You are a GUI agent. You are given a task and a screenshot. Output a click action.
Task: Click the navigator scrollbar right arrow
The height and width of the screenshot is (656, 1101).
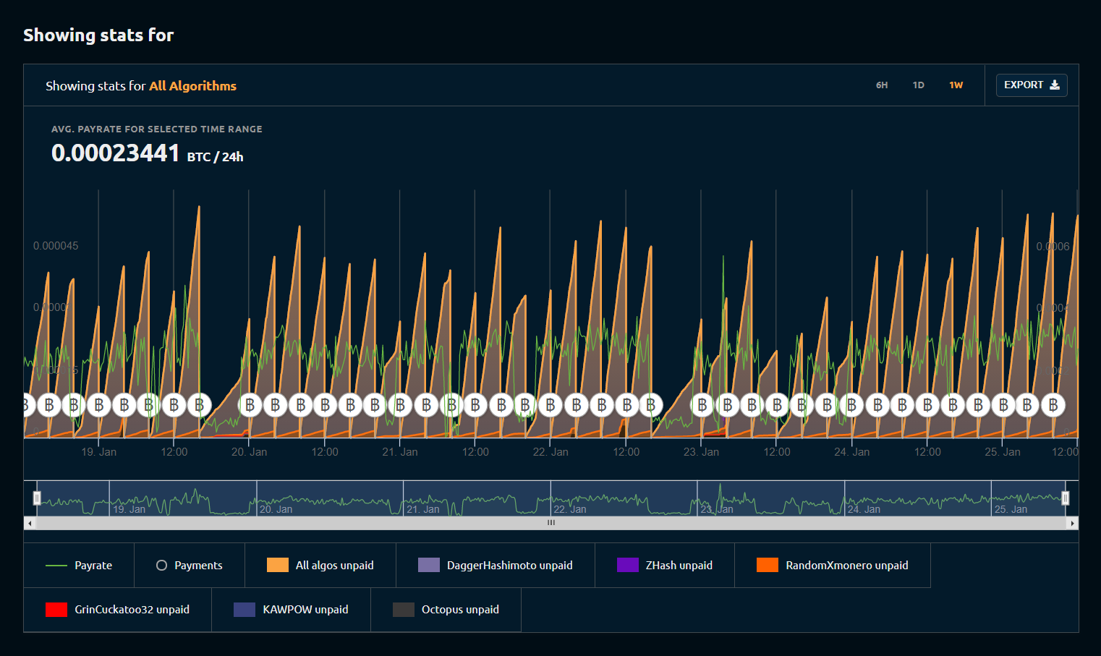[x=1073, y=523]
